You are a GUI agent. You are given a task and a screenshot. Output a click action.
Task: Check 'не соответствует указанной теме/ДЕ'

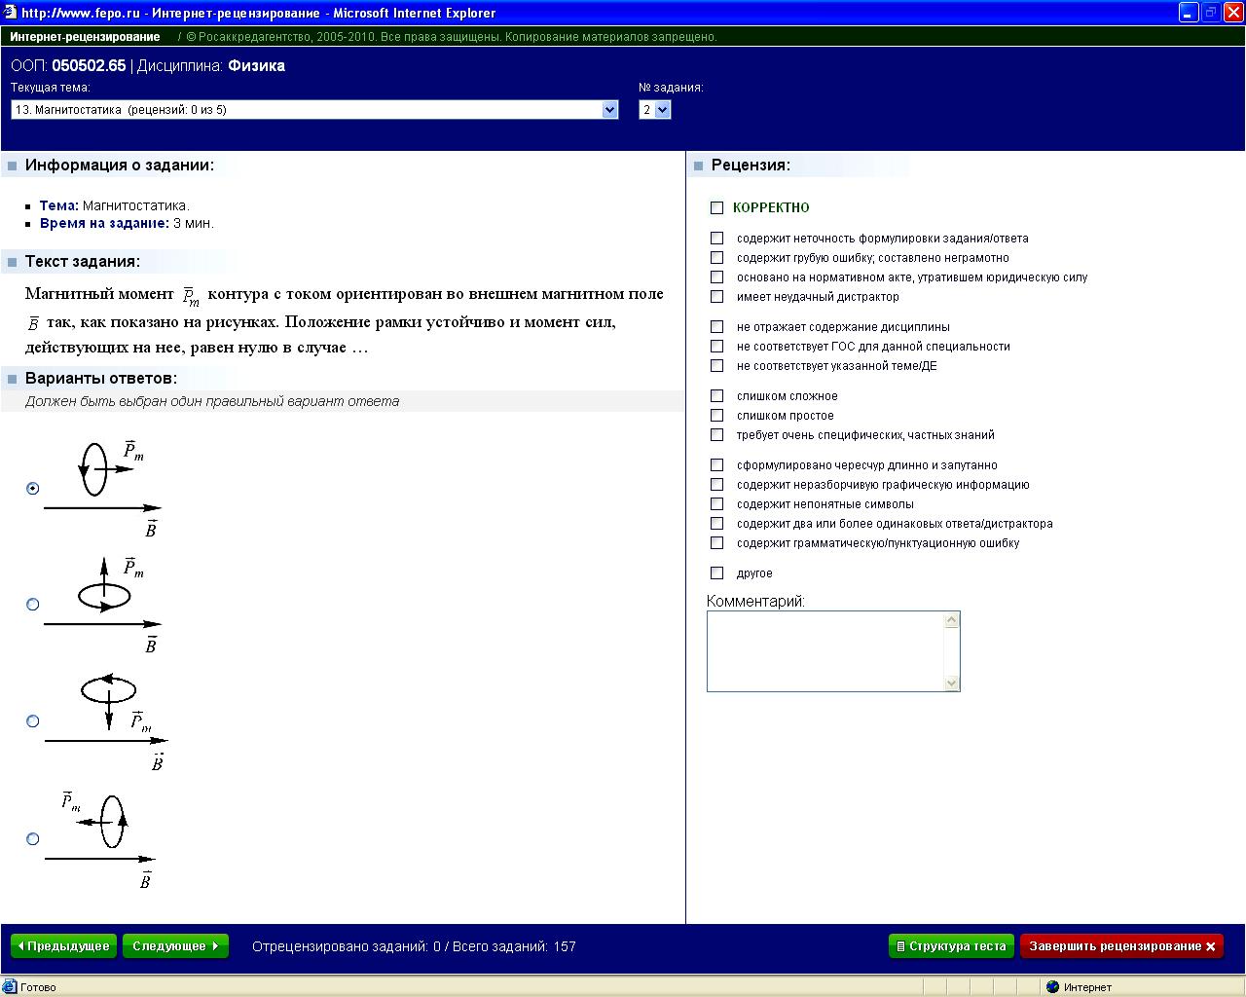click(x=717, y=365)
